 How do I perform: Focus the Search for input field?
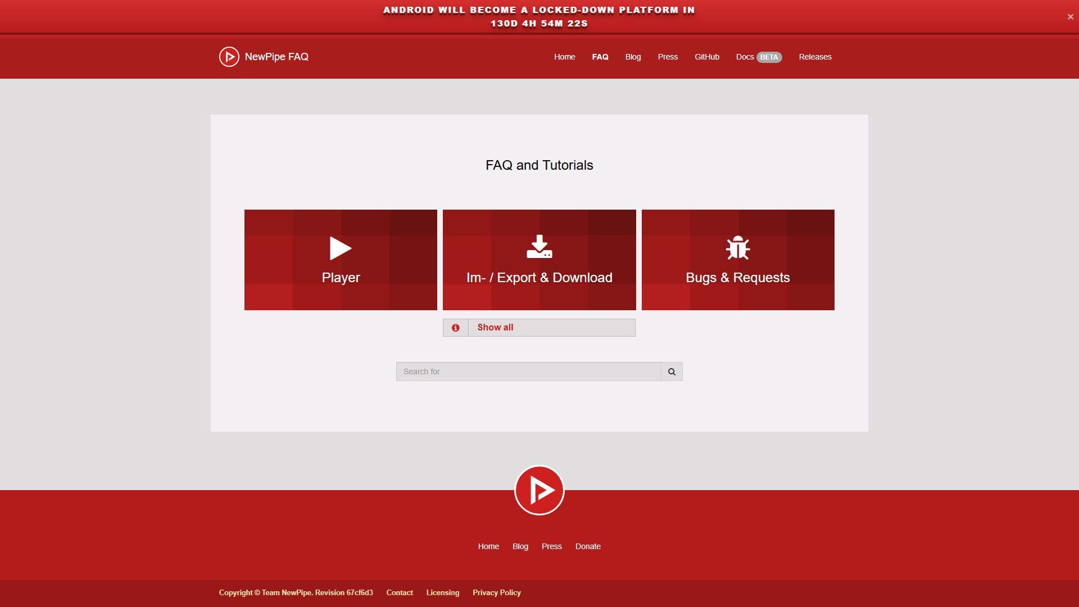coord(529,372)
